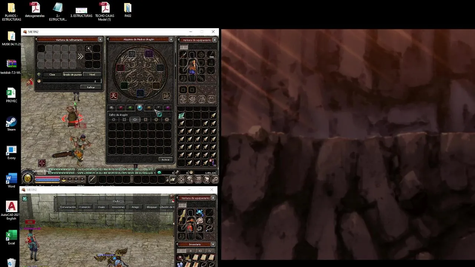
Task: Switch to inventory page I
Action: (181, 251)
